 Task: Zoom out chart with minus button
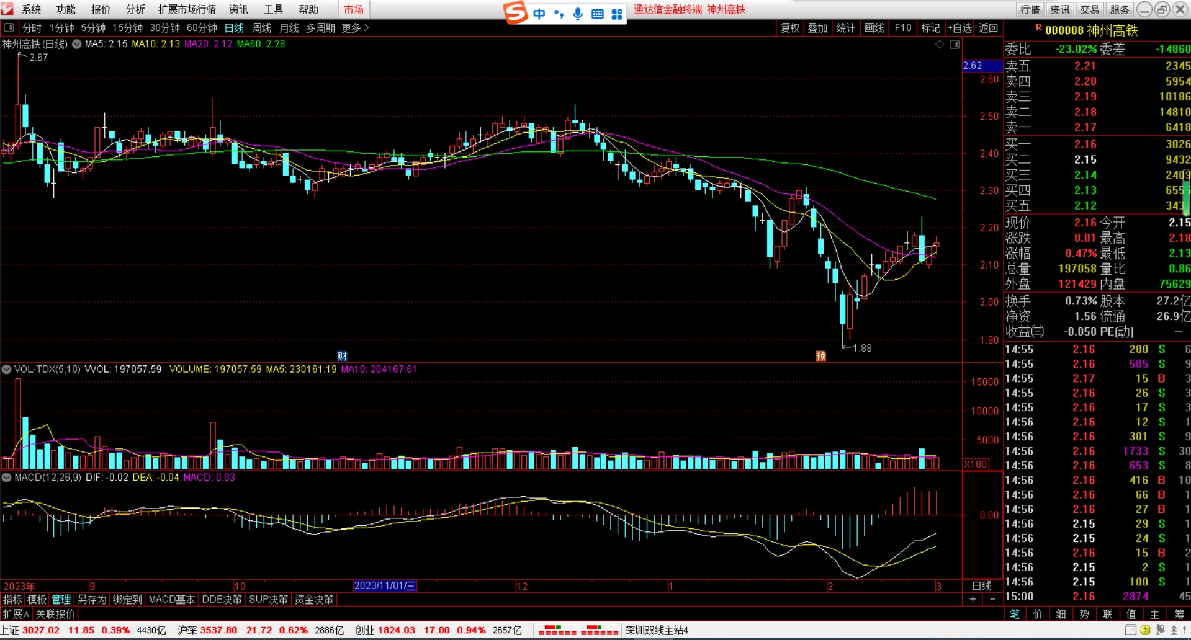pyautogui.click(x=992, y=599)
